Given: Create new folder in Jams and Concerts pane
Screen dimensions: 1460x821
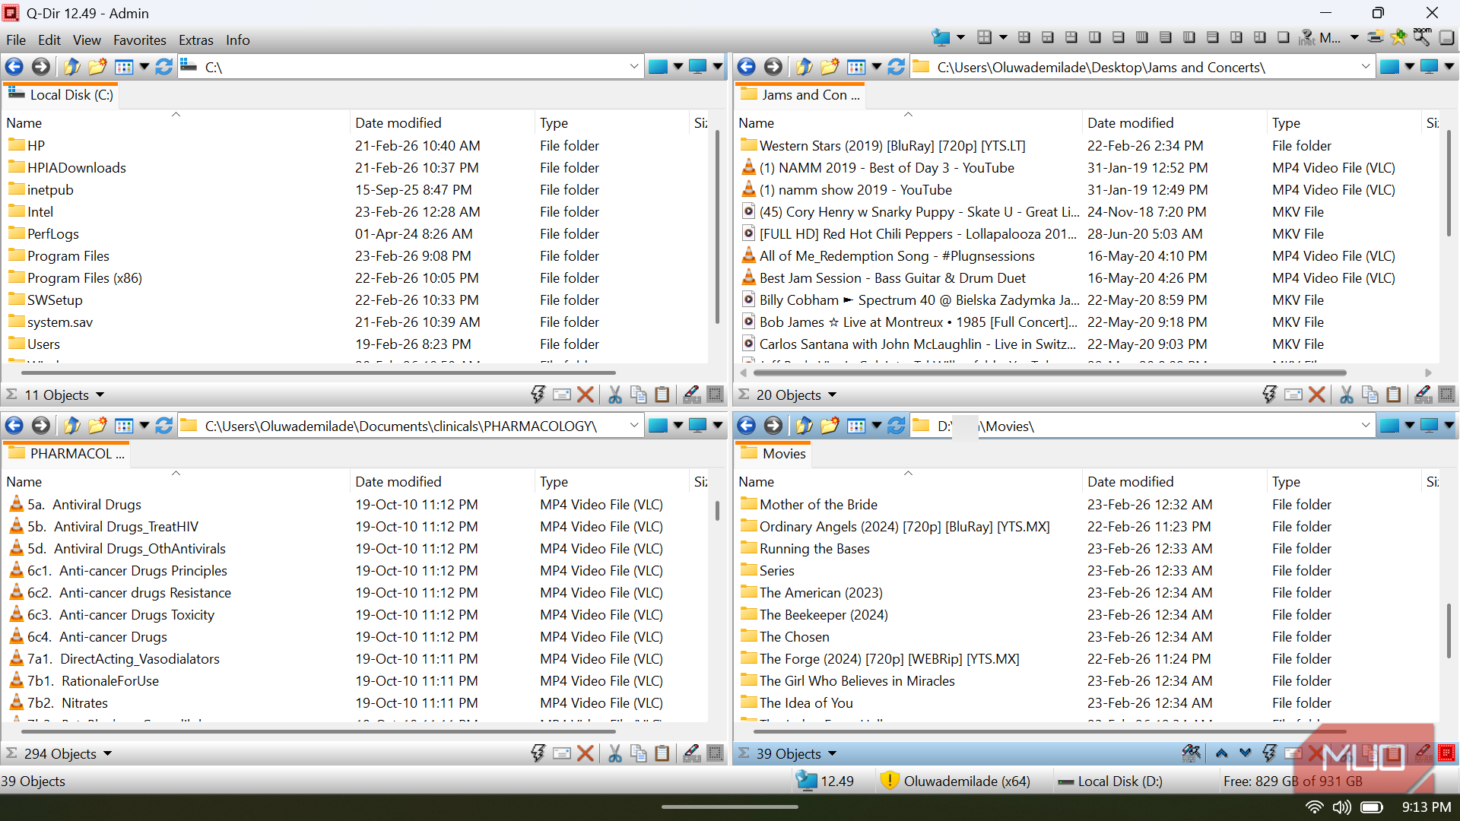Looking at the screenshot, I should (x=830, y=67).
